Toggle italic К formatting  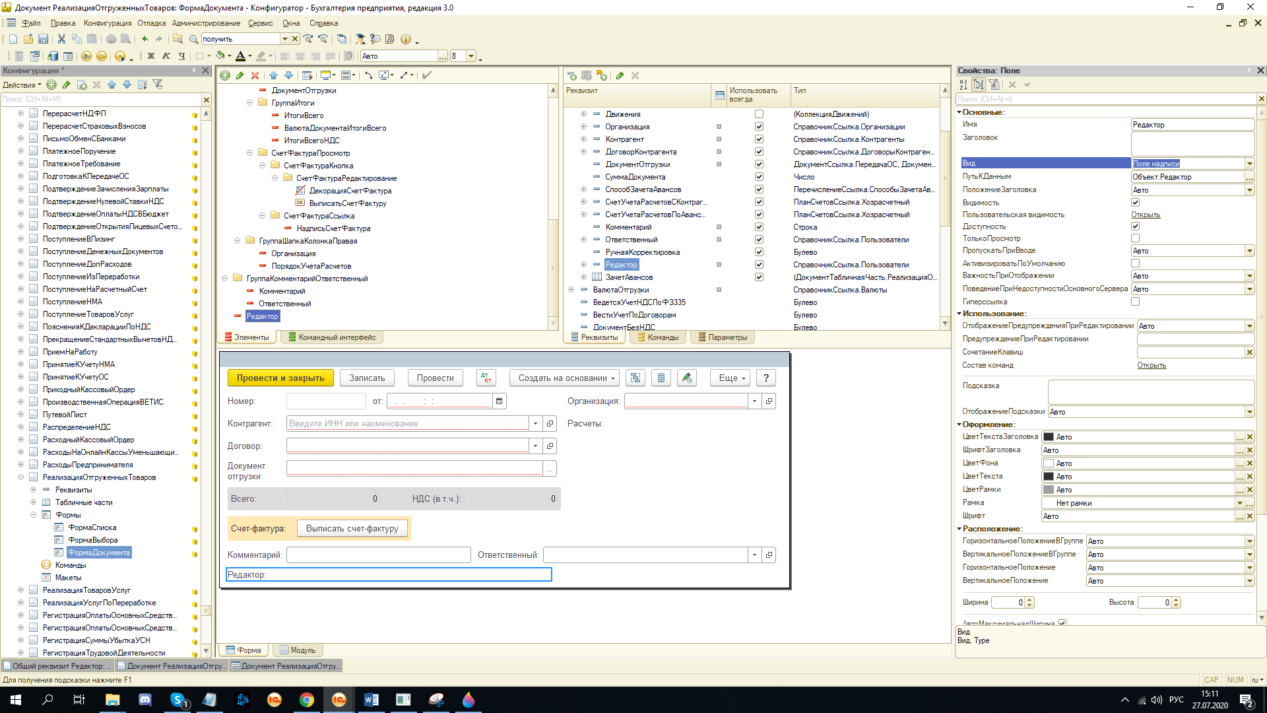[x=166, y=56]
